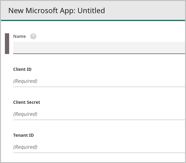Image resolution: width=186 pixels, height=163 pixels.
Task: Click into the Client ID required field
Action: coord(99,81)
